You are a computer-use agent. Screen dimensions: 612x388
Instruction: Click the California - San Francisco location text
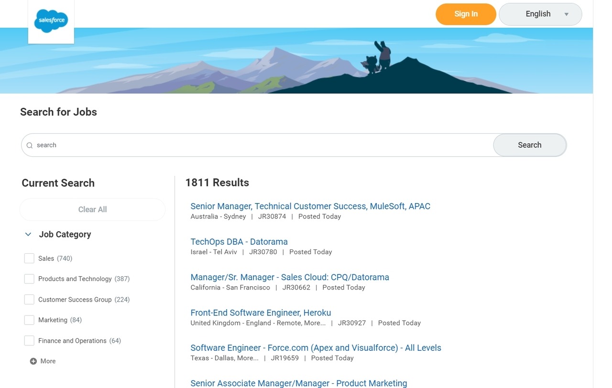coord(230,287)
